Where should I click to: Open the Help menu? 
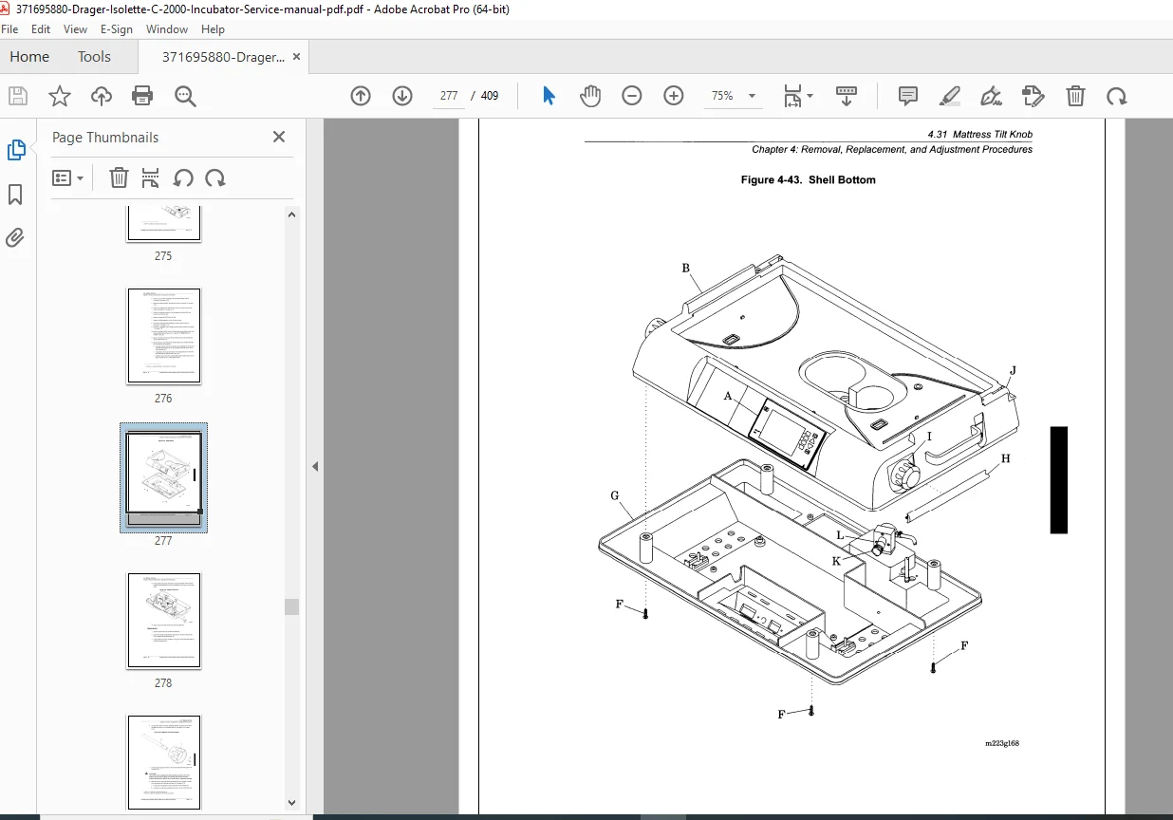(213, 29)
